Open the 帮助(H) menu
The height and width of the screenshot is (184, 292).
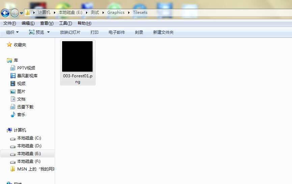point(84,23)
